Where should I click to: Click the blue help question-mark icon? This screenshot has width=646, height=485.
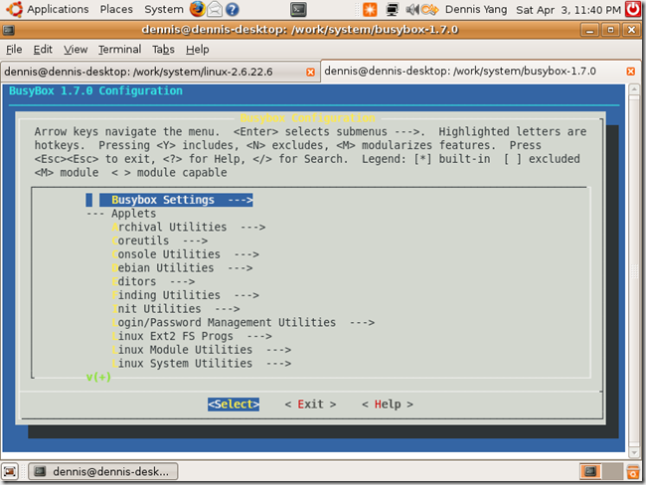(233, 9)
